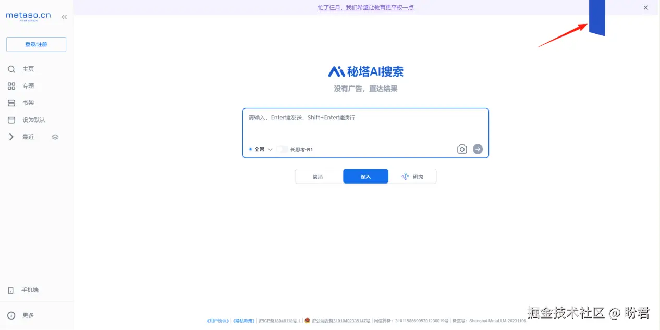Open the 主页 sidebar item
This screenshot has height=330, width=660.
tap(28, 69)
